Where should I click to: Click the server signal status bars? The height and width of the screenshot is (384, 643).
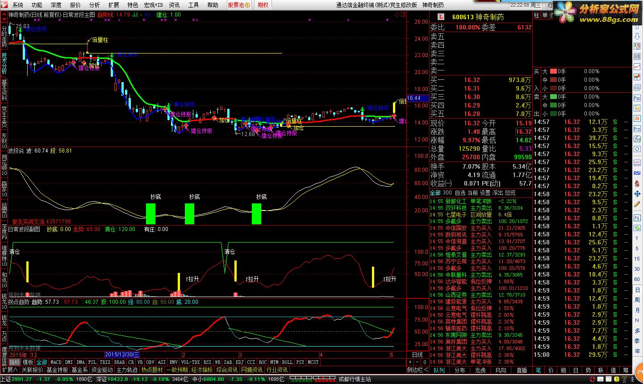[x=312, y=379]
